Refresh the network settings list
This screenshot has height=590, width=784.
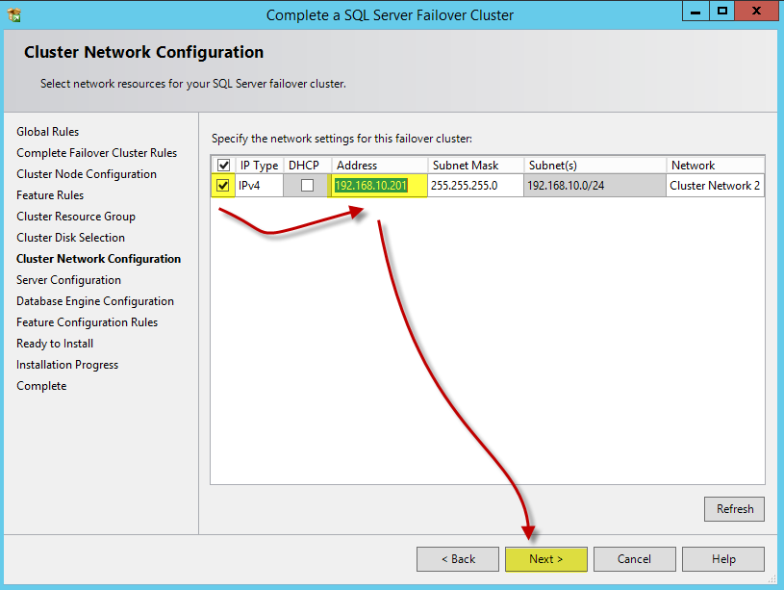click(x=735, y=509)
